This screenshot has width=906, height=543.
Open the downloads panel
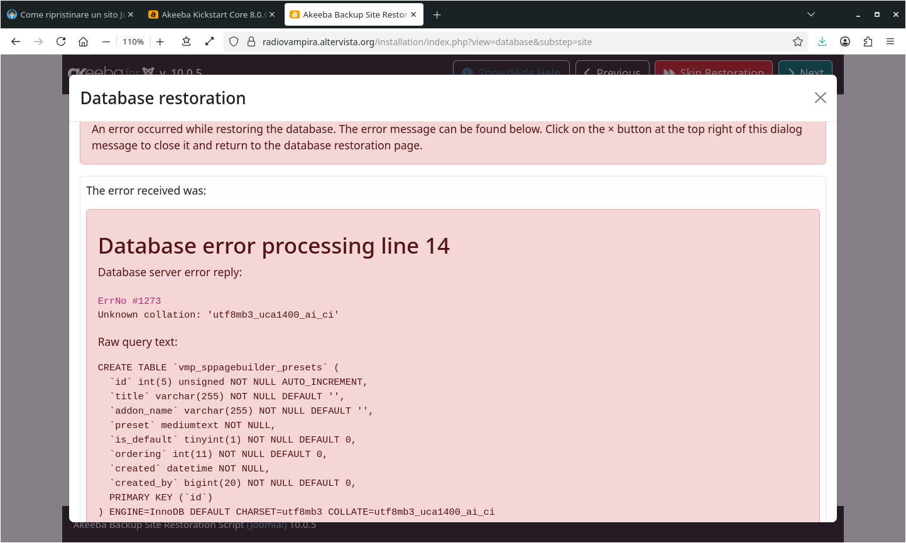[x=822, y=41]
